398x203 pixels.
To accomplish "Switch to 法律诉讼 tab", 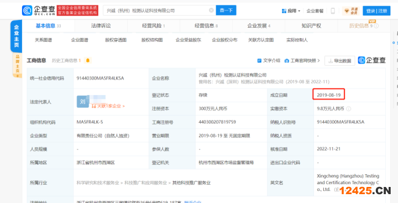I will (x=101, y=25).
